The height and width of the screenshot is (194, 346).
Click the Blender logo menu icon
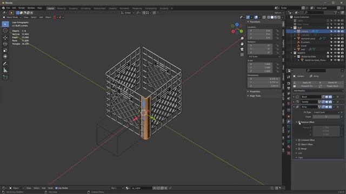click(3, 8)
